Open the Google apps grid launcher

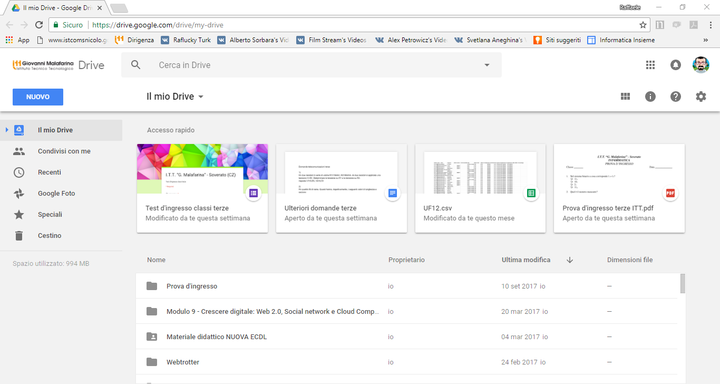[x=650, y=65]
